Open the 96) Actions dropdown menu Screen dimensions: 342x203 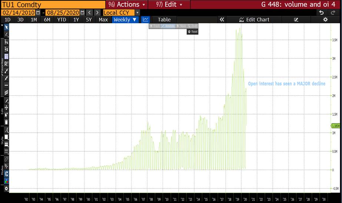127,4
